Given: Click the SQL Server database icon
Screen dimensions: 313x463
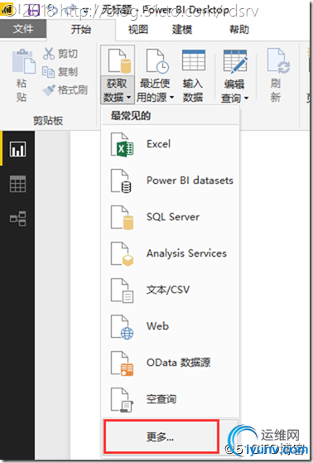Looking at the screenshot, I should (x=122, y=218).
